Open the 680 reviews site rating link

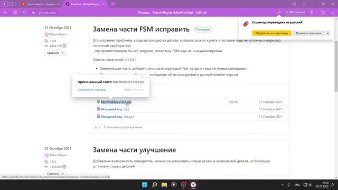click(295, 12)
